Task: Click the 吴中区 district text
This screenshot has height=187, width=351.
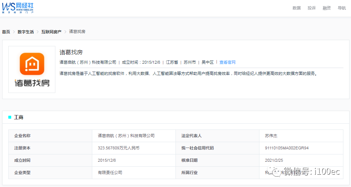Action: point(208,62)
